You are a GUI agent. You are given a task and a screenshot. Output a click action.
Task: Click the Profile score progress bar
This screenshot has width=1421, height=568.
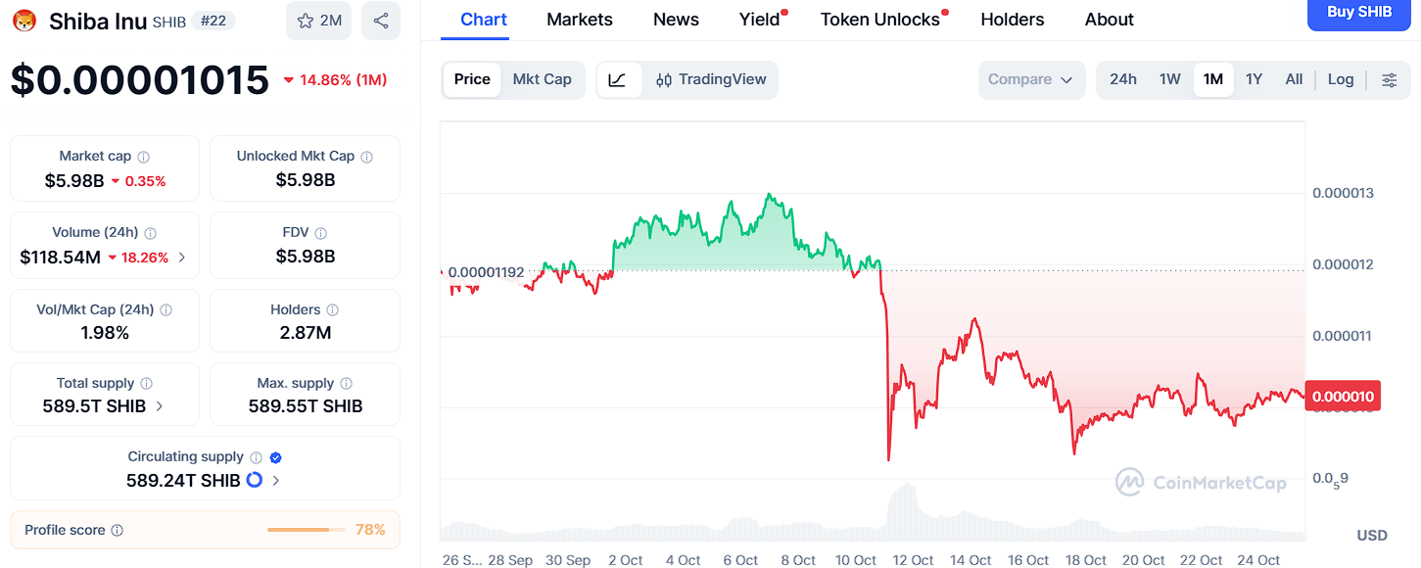click(306, 530)
